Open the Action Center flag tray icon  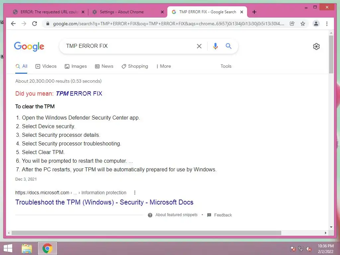293,249
